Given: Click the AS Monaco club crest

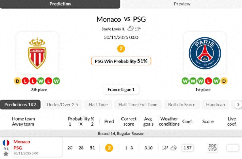Looking at the screenshot, I should (37, 53).
